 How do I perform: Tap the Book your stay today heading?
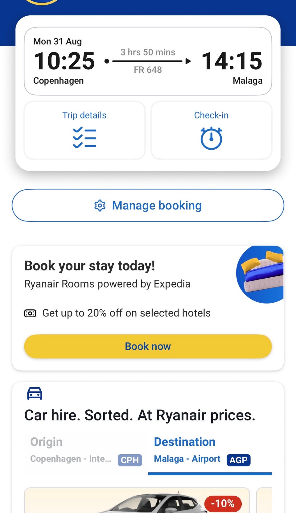[x=89, y=266]
